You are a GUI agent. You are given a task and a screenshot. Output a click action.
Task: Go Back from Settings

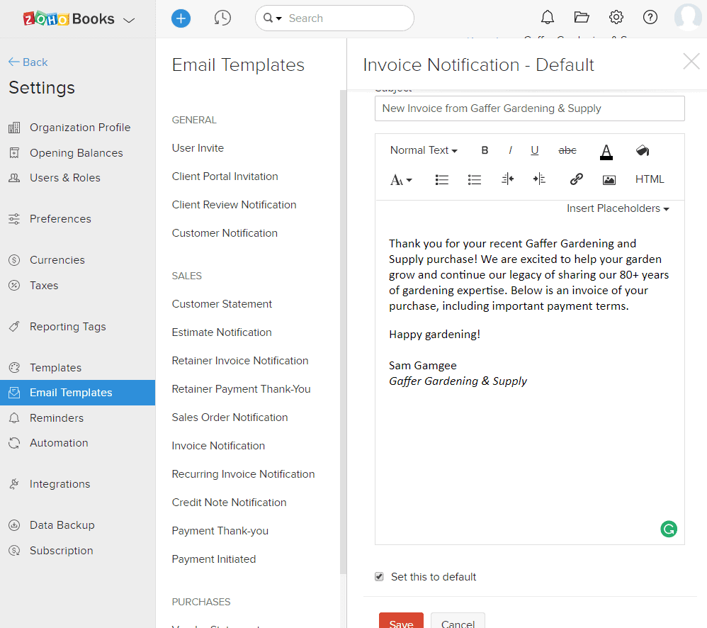click(x=28, y=62)
